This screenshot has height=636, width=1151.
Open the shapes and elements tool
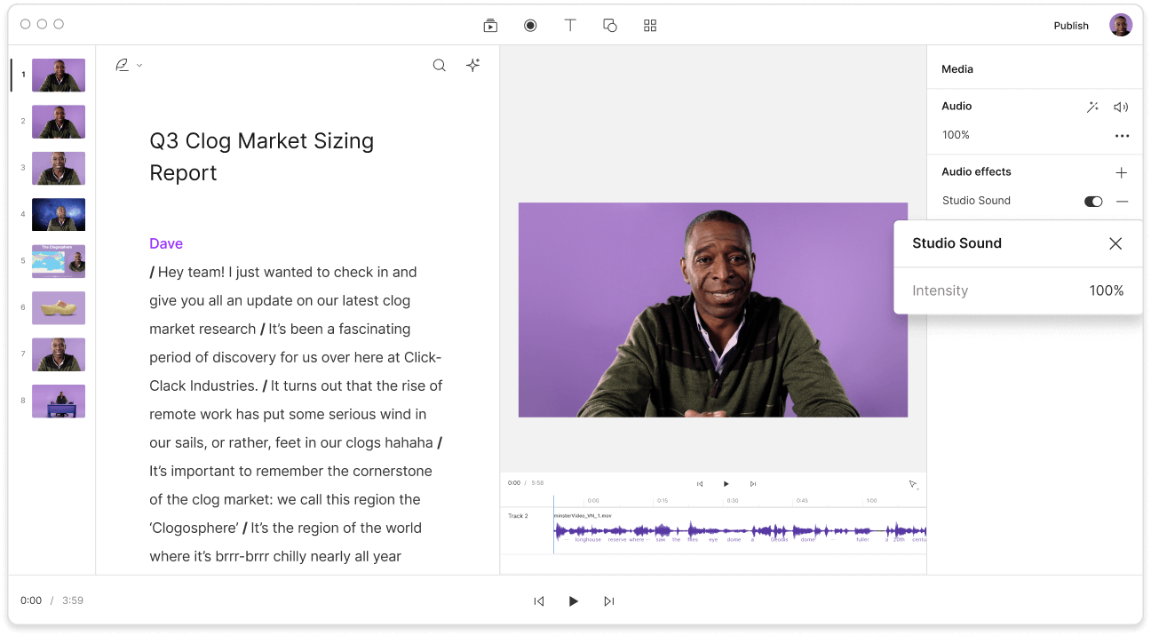pos(610,25)
